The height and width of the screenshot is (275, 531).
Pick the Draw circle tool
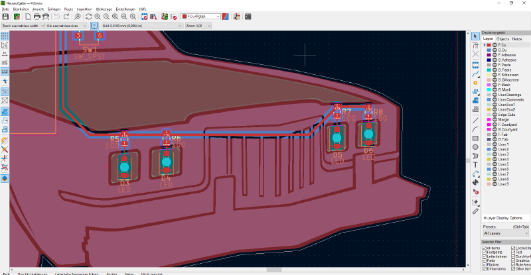[475, 147]
